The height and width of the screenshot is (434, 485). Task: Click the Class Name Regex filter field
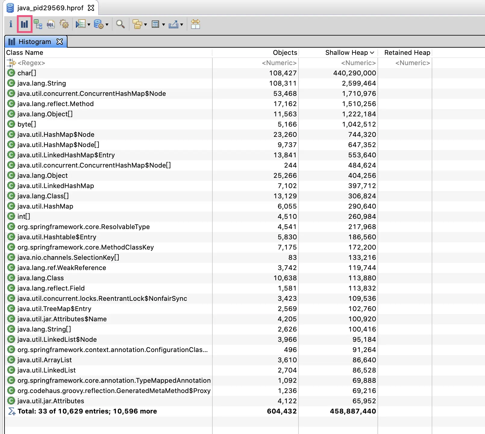click(x=109, y=63)
